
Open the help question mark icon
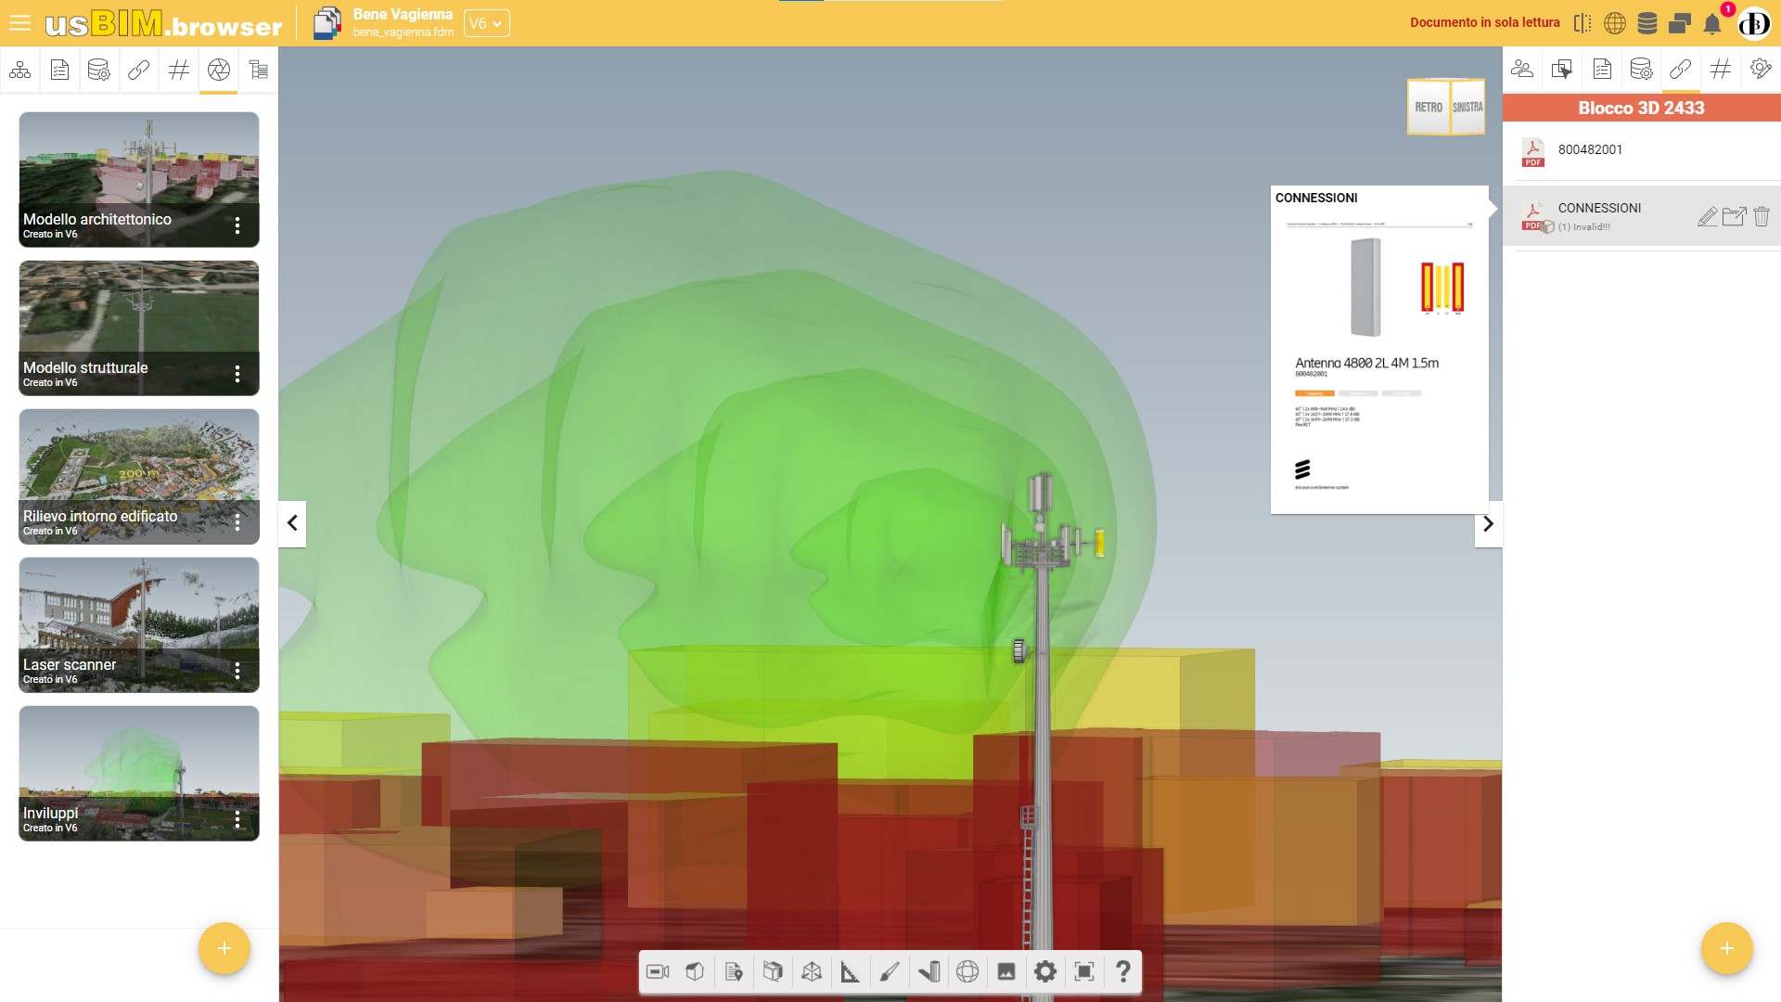coord(1122,971)
